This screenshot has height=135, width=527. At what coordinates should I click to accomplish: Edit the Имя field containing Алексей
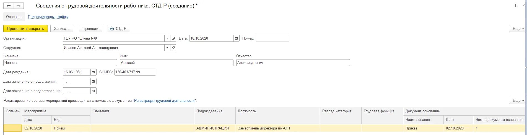(x=176, y=63)
